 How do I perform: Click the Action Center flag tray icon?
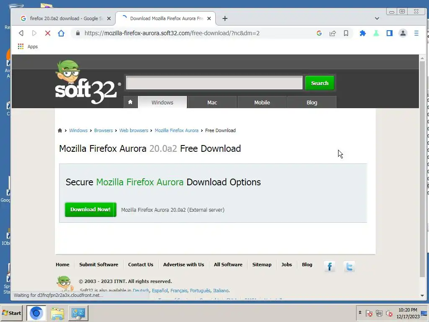(369, 313)
